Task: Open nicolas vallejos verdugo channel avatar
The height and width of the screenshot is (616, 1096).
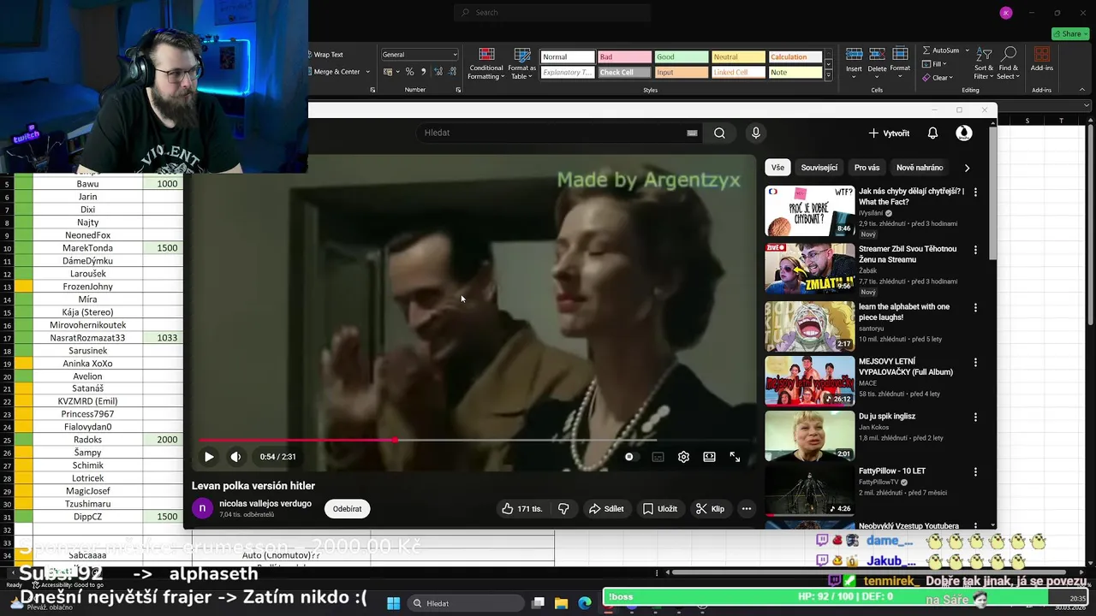Action: tap(202, 508)
